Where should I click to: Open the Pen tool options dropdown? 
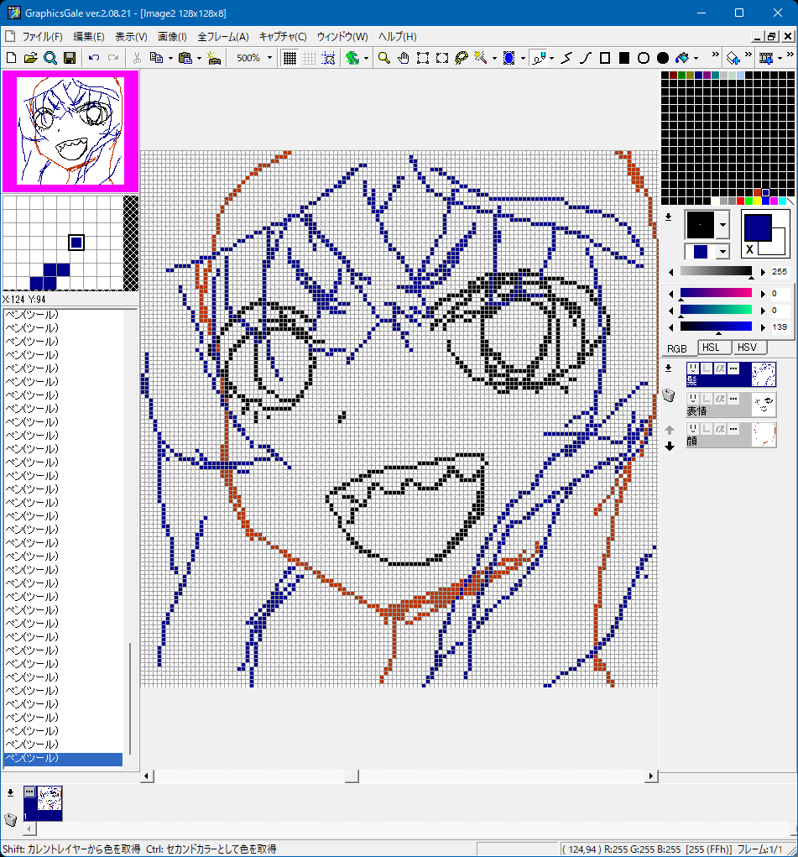[552, 58]
